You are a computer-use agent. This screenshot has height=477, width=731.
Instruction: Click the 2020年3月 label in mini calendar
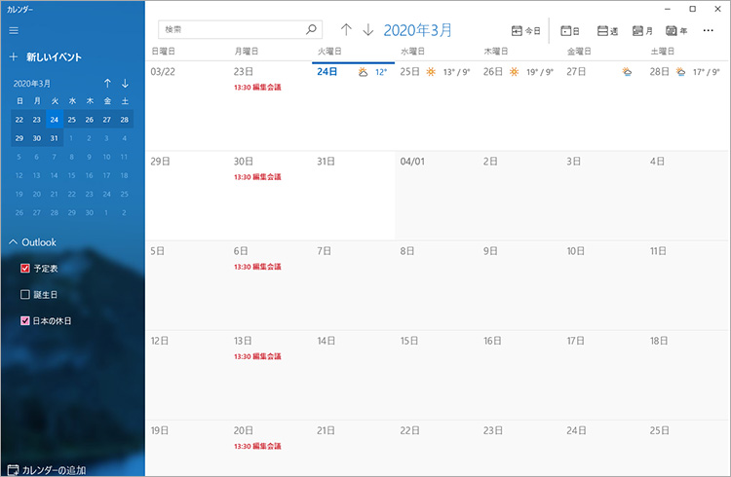click(x=32, y=84)
